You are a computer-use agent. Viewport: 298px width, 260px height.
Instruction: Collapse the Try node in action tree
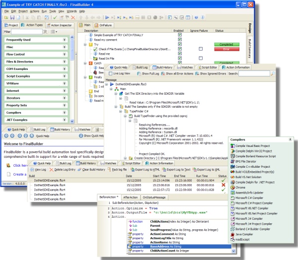click(x=85, y=45)
